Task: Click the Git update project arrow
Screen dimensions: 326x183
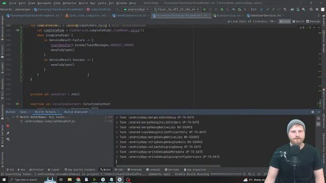Action: point(262,10)
